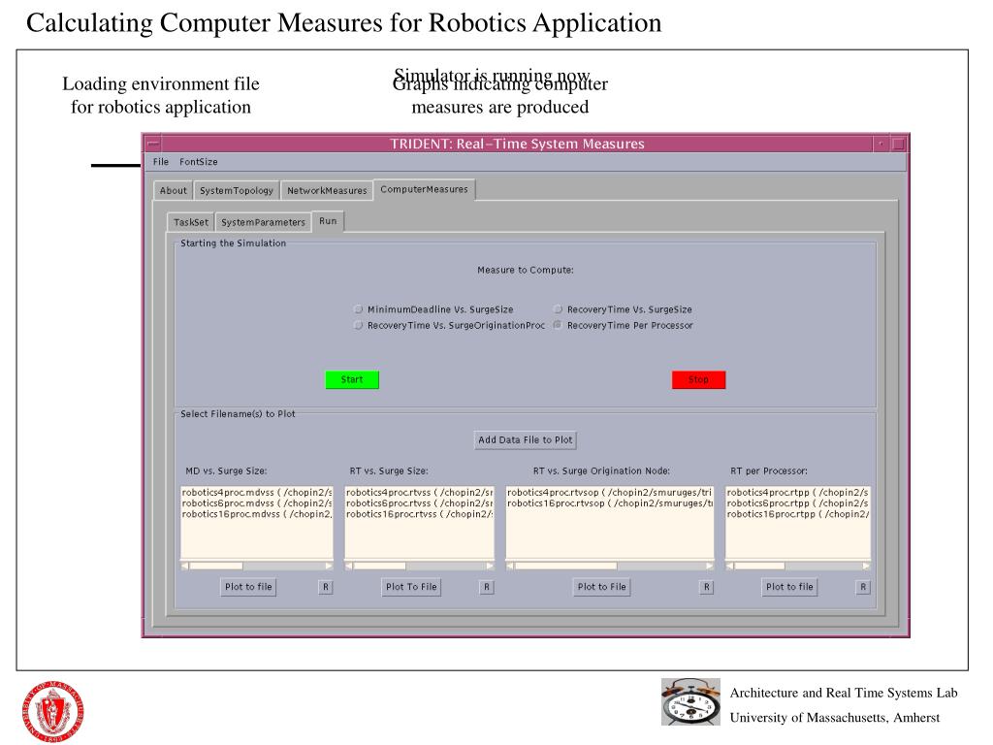Select the Run sub-tab
993x745 pixels.
point(328,221)
